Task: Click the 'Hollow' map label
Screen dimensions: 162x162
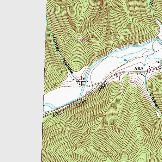Action: [x=68, y=65]
